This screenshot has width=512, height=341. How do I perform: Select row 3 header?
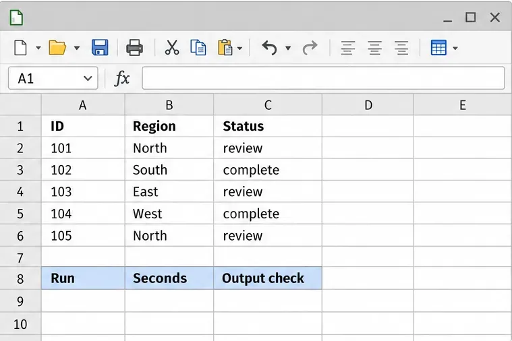tap(20, 170)
